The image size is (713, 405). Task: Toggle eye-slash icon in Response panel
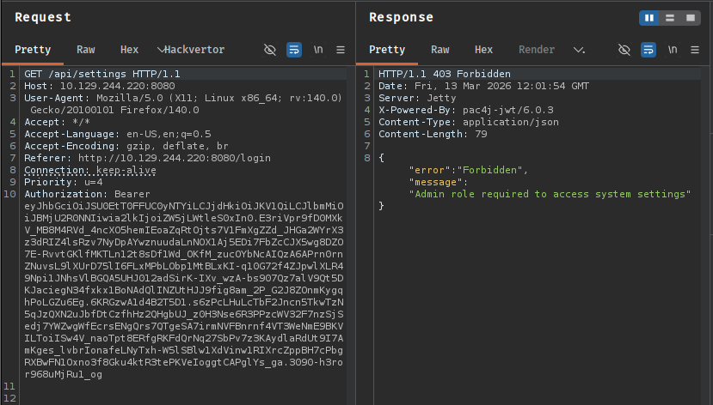(x=625, y=50)
